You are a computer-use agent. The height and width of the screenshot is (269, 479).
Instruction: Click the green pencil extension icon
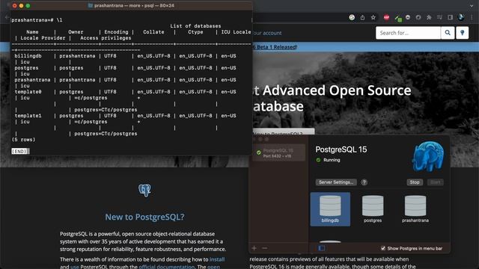point(398,18)
